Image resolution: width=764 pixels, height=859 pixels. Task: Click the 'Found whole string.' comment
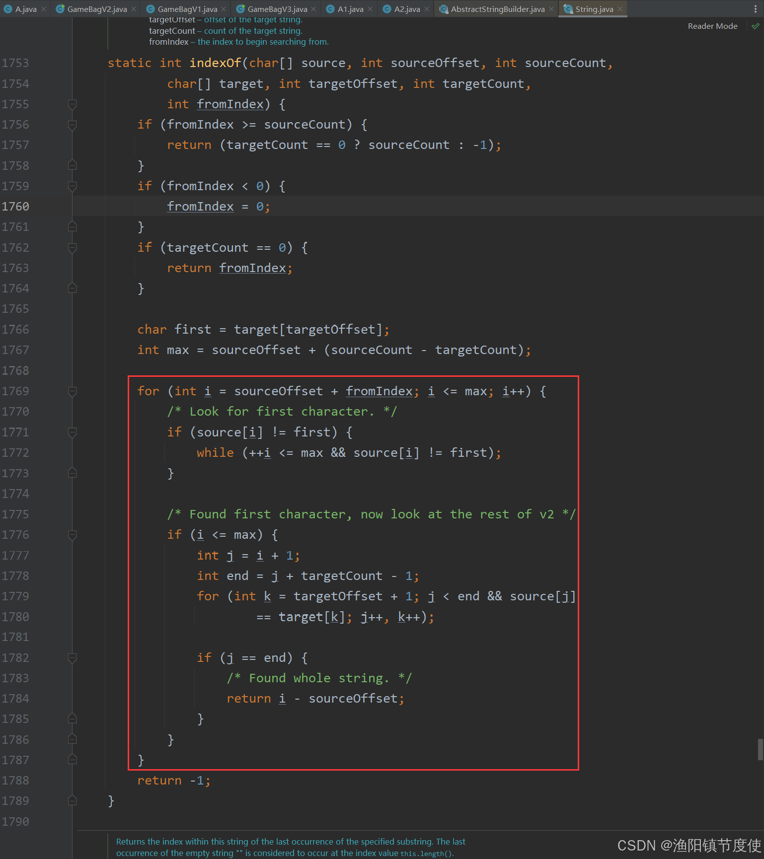[x=319, y=678]
